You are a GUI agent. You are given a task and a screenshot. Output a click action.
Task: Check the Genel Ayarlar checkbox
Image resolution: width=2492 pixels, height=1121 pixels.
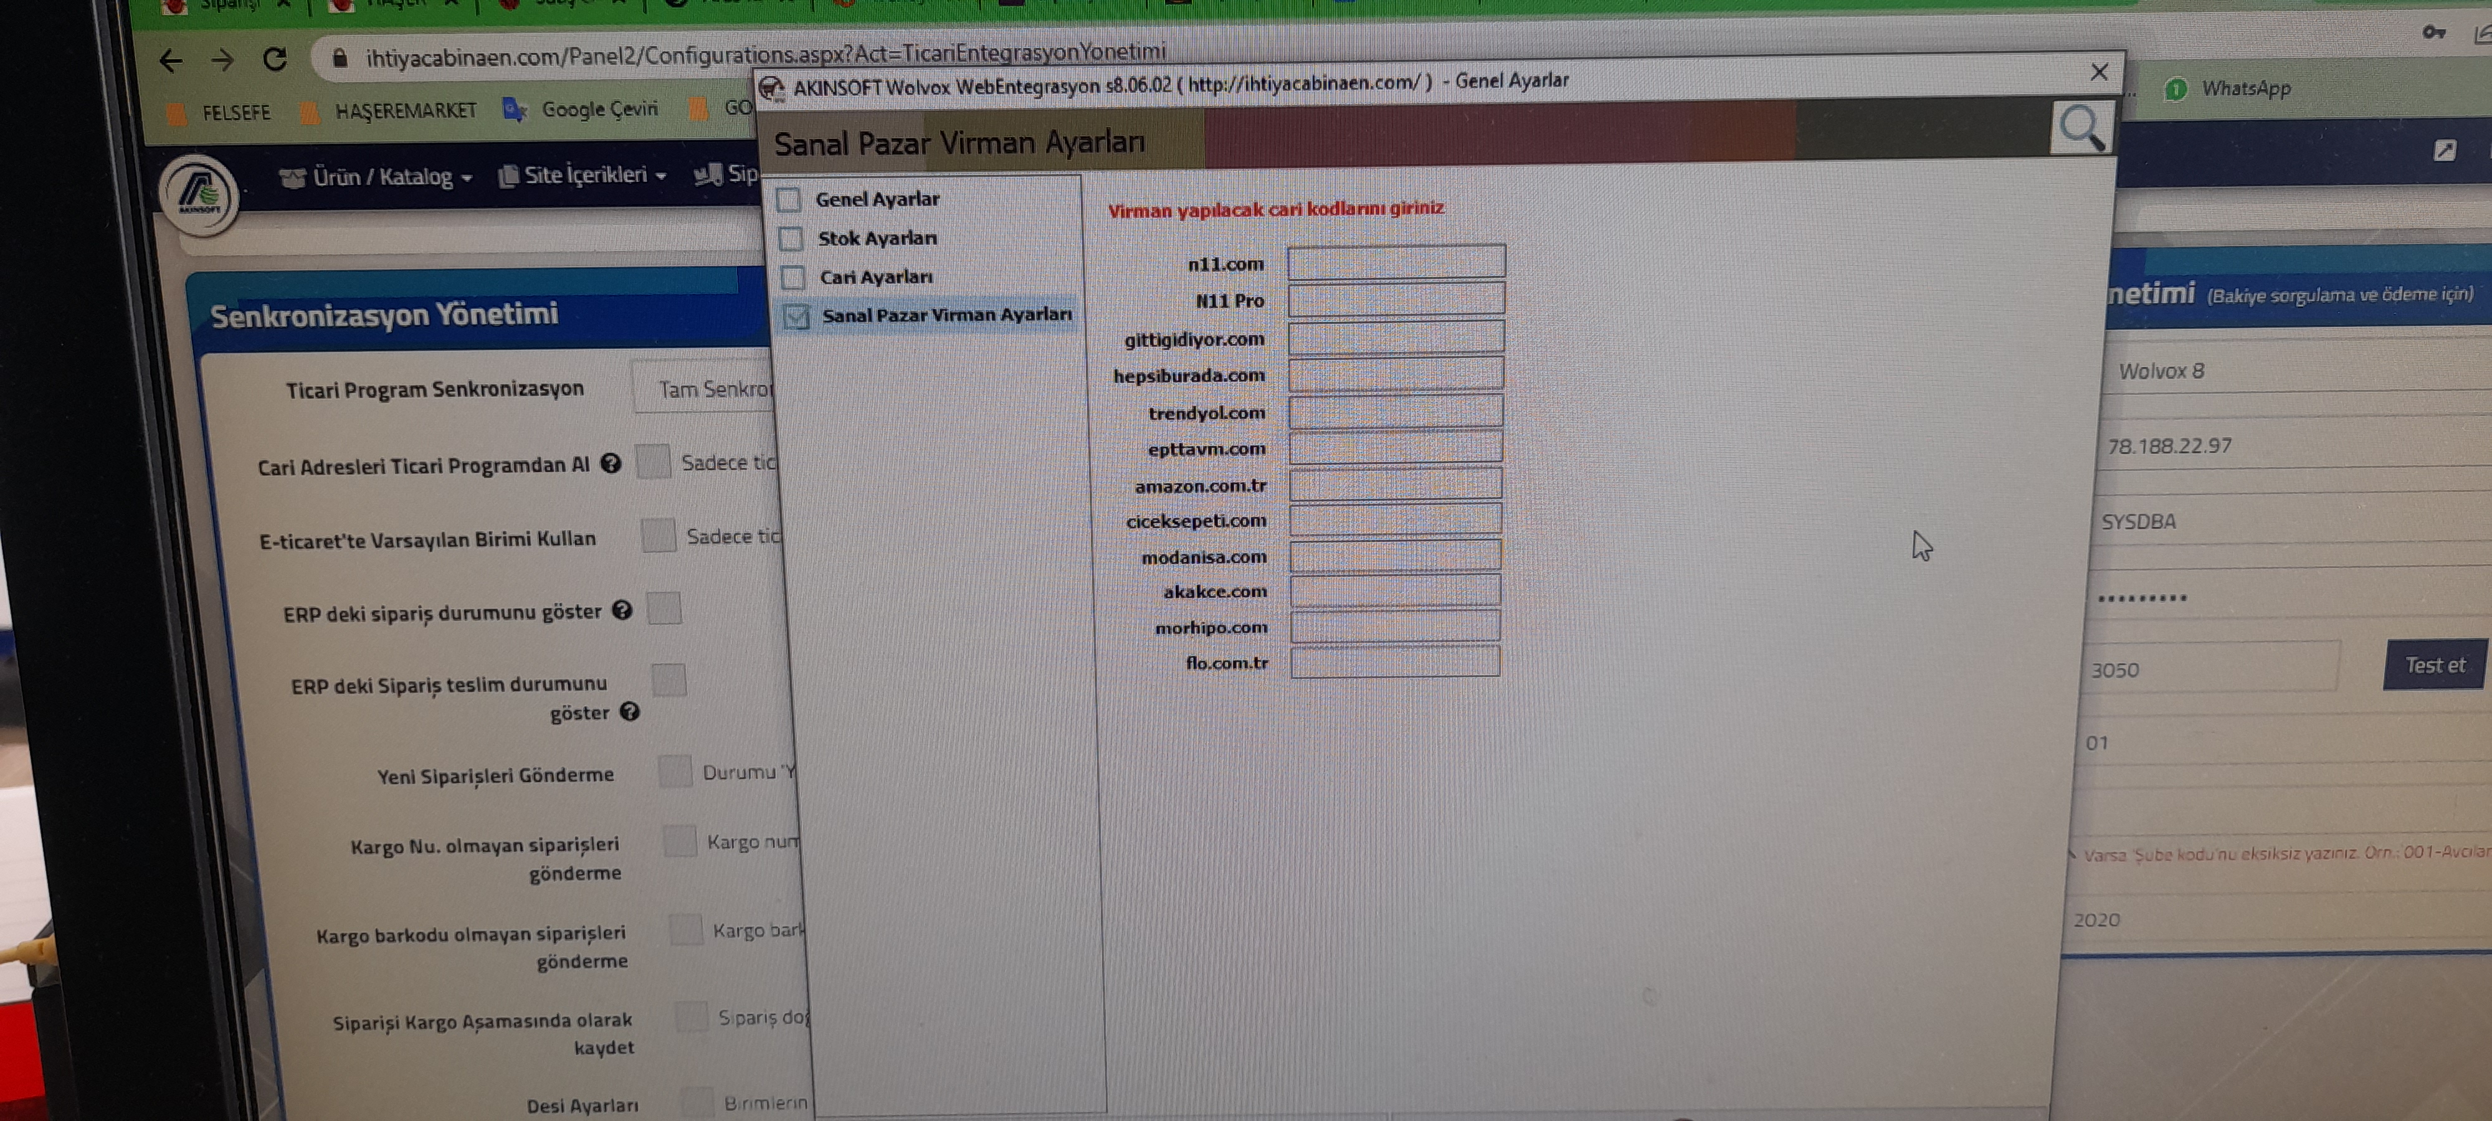pos(789,200)
